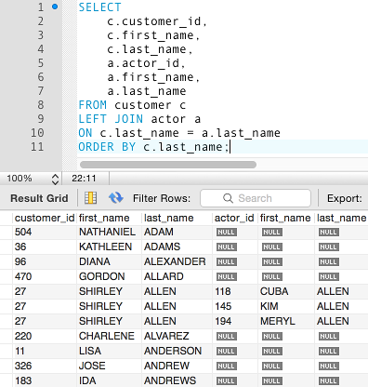Click the cursor position indicator 22:11
The width and height of the screenshot is (368, 387).
[x=84, y=179]
